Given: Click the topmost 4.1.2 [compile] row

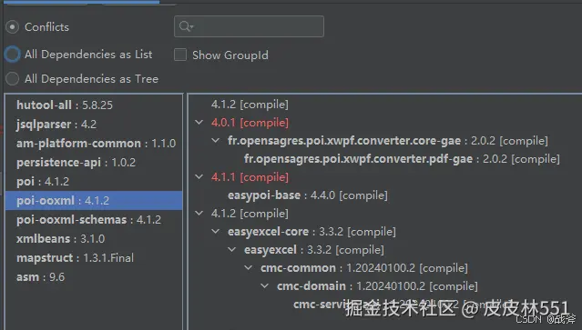Looking at the screenshot, I should click(x=250, y=104).
